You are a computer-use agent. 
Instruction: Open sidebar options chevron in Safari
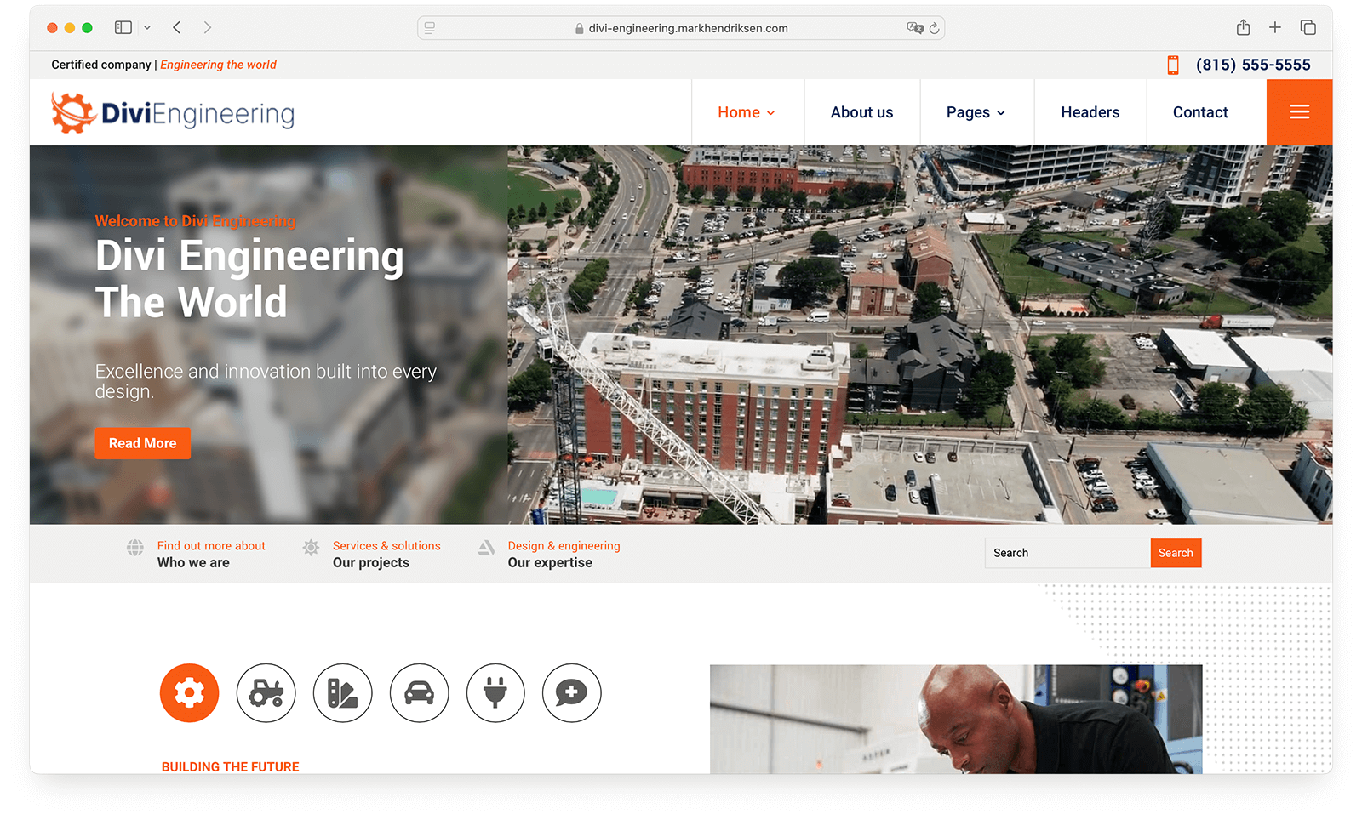pos(147,28)
